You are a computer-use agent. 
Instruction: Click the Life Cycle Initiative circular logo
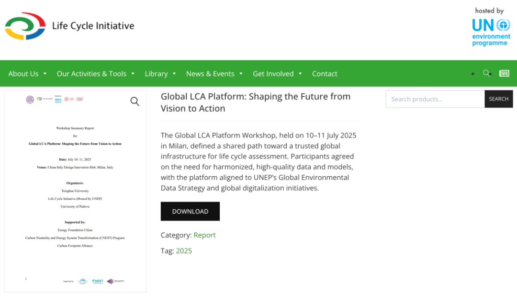click(x=25, y=26)
